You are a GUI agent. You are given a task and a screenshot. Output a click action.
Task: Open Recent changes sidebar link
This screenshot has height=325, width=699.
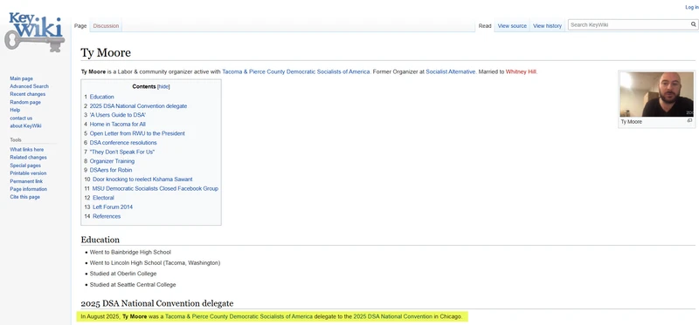click(x=28, y=94)
